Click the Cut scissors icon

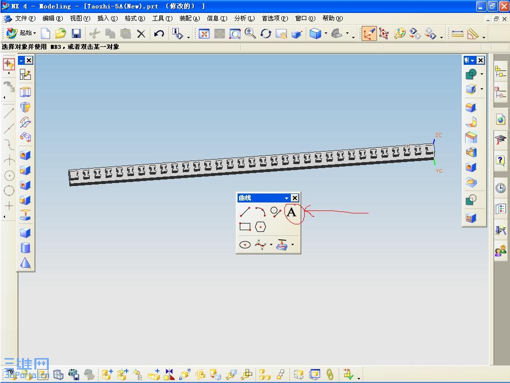point(94,33)
